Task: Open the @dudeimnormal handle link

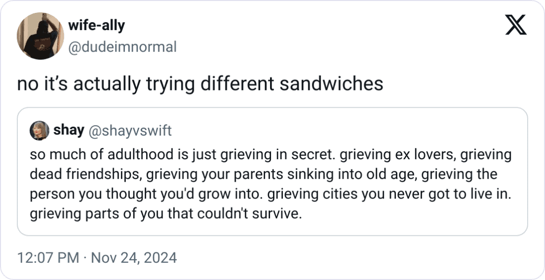Action: pyautogui.click(x=122, y=47)
